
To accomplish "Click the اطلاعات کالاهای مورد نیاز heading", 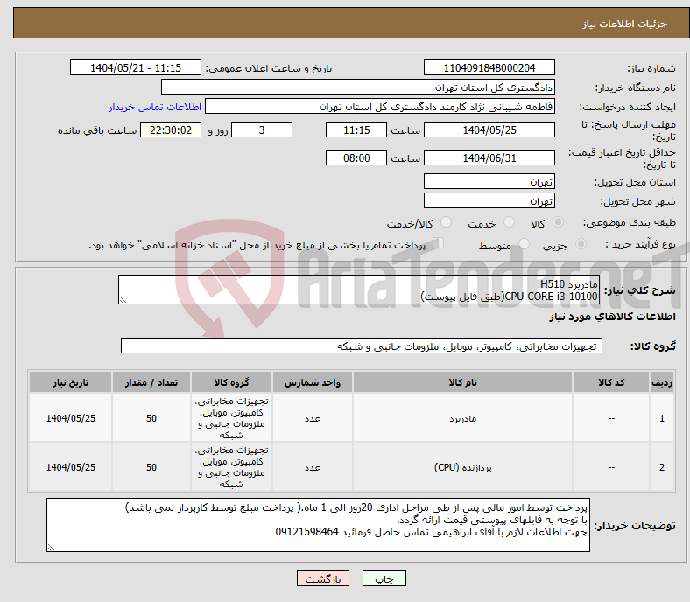I will click(x=612, y=317).
